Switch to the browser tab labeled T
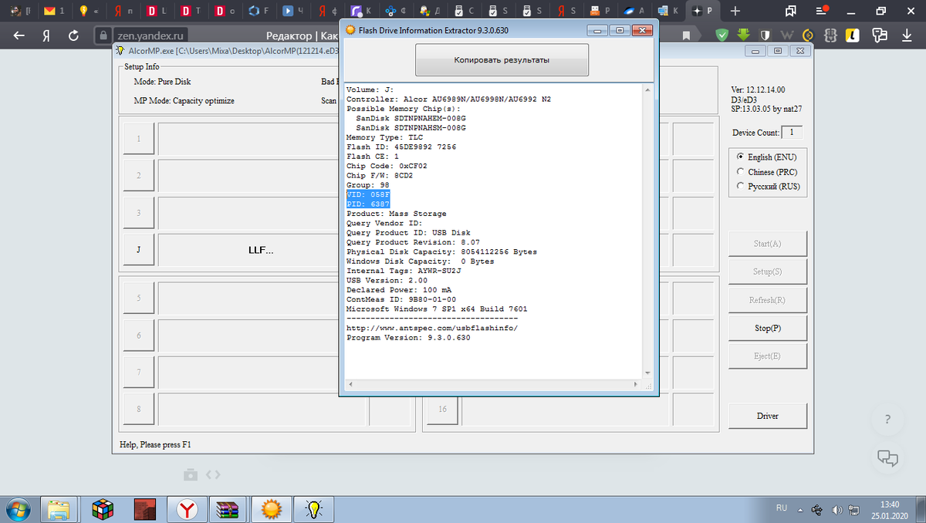This screenshot has width=926, height=523. [x=191, y=11]
